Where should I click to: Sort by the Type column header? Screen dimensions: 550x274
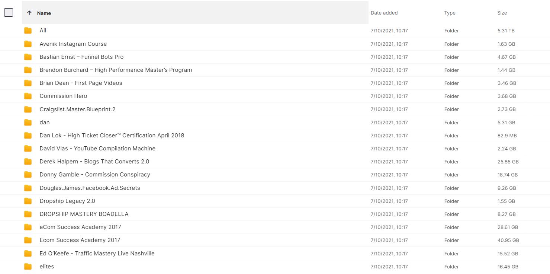[x=450, y=13]
